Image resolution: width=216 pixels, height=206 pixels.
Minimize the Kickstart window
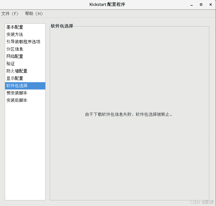click(192, 5)
